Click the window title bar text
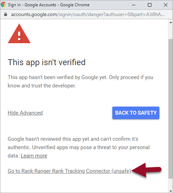Viewport: 173px width, 193px height. (49, 5)
